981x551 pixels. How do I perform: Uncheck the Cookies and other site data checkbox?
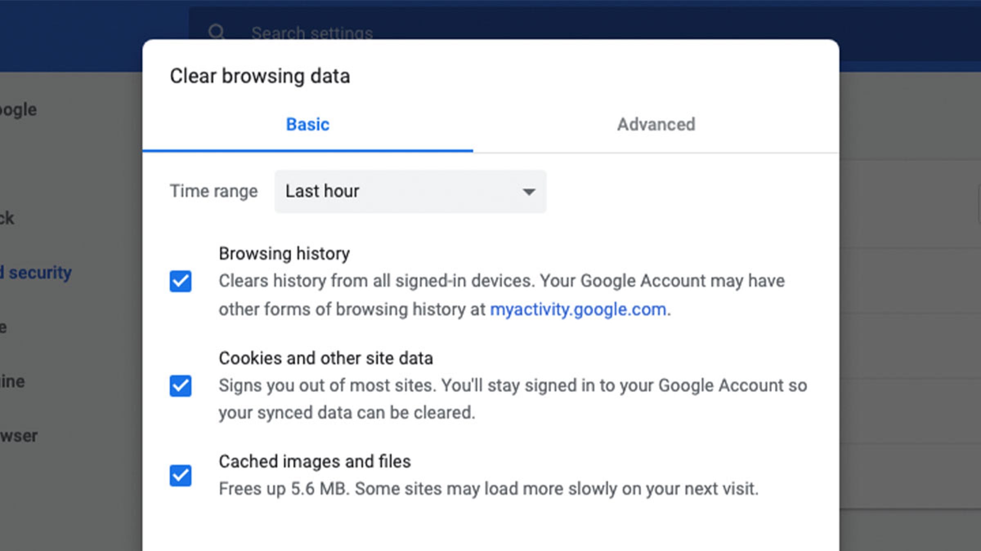coord(180,386)
